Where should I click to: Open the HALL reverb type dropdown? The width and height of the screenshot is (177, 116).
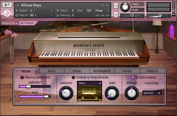click(90, 83)
